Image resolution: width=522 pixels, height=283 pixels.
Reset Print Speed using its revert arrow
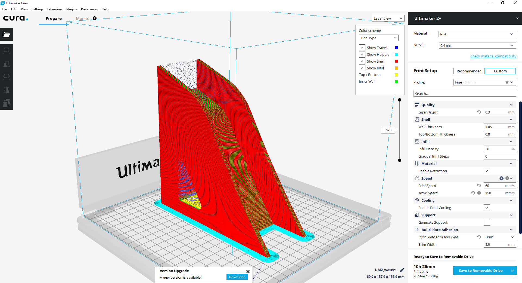pos(479,186)
